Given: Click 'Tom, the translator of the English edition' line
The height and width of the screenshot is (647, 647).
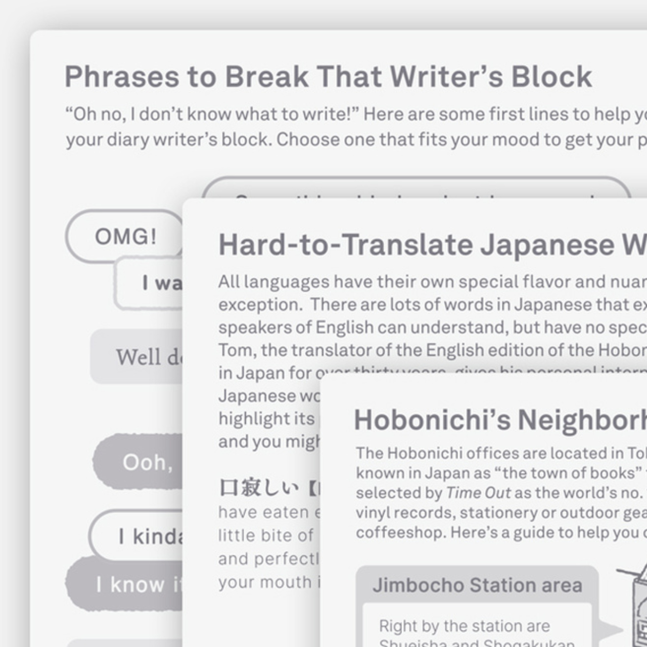Looking at the screenshot, I should [x=432, y=350].
